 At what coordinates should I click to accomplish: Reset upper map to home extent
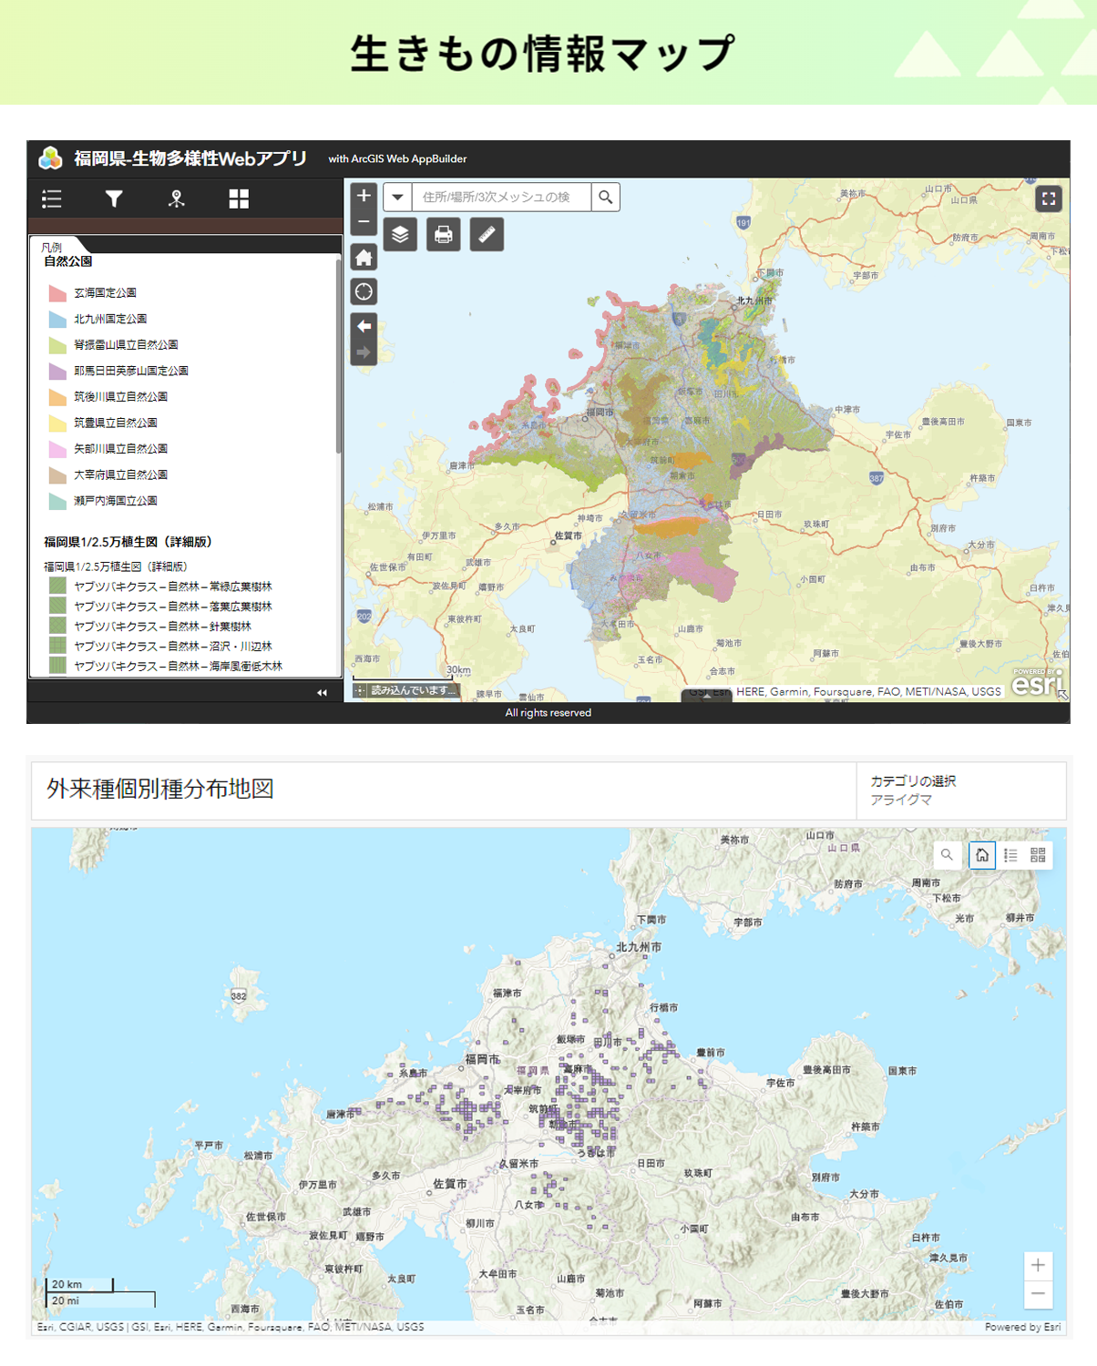tap(364, 258)
